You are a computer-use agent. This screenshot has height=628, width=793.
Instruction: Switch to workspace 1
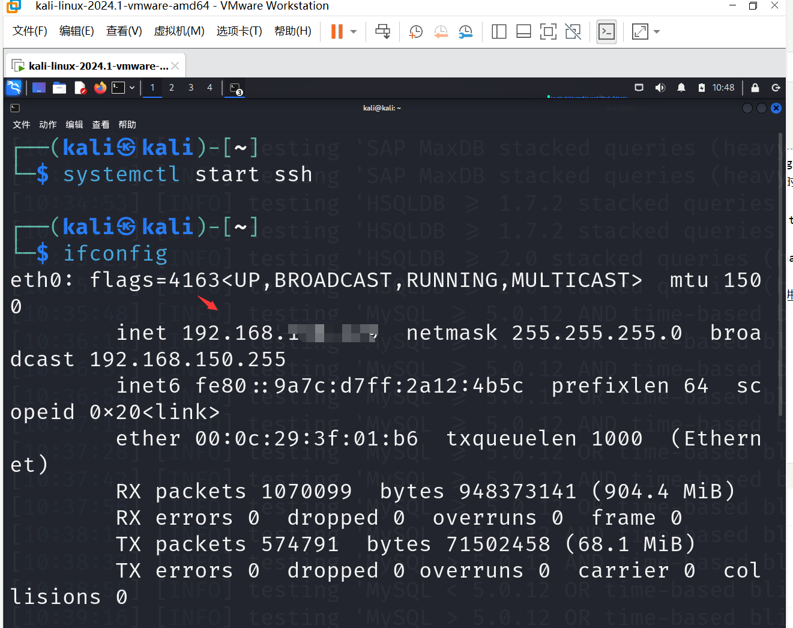[152, 88]
